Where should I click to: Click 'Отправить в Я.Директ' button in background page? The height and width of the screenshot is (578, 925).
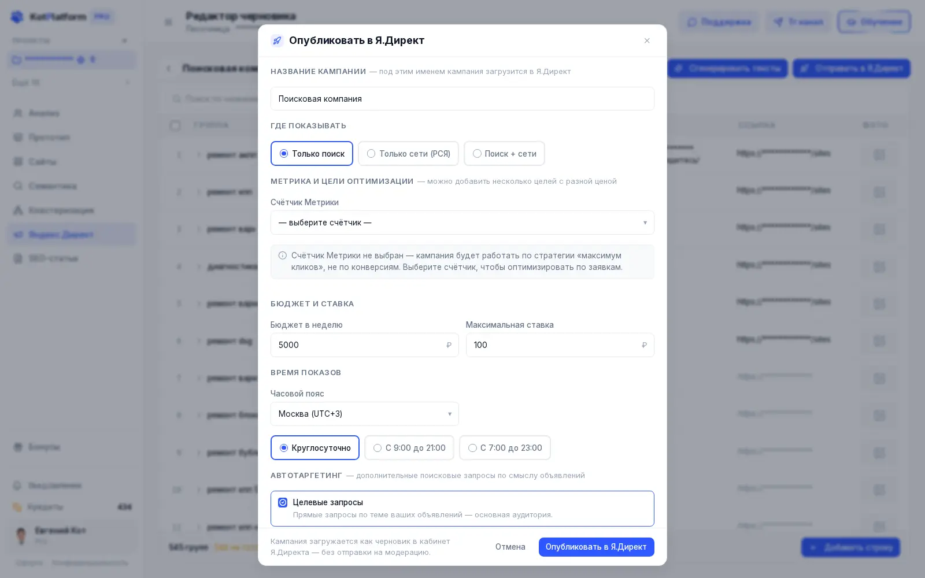pos(852,68)
